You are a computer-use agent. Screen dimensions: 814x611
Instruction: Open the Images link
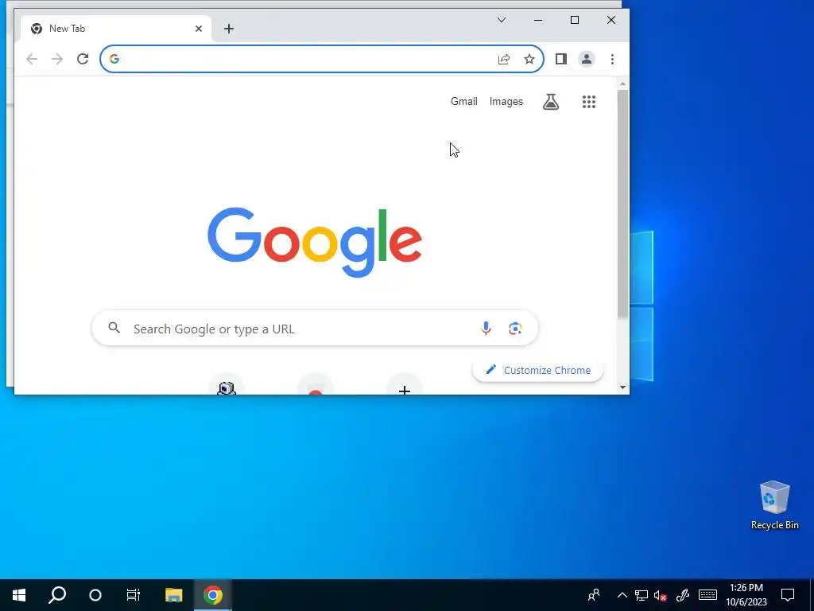tap(506, 102)
